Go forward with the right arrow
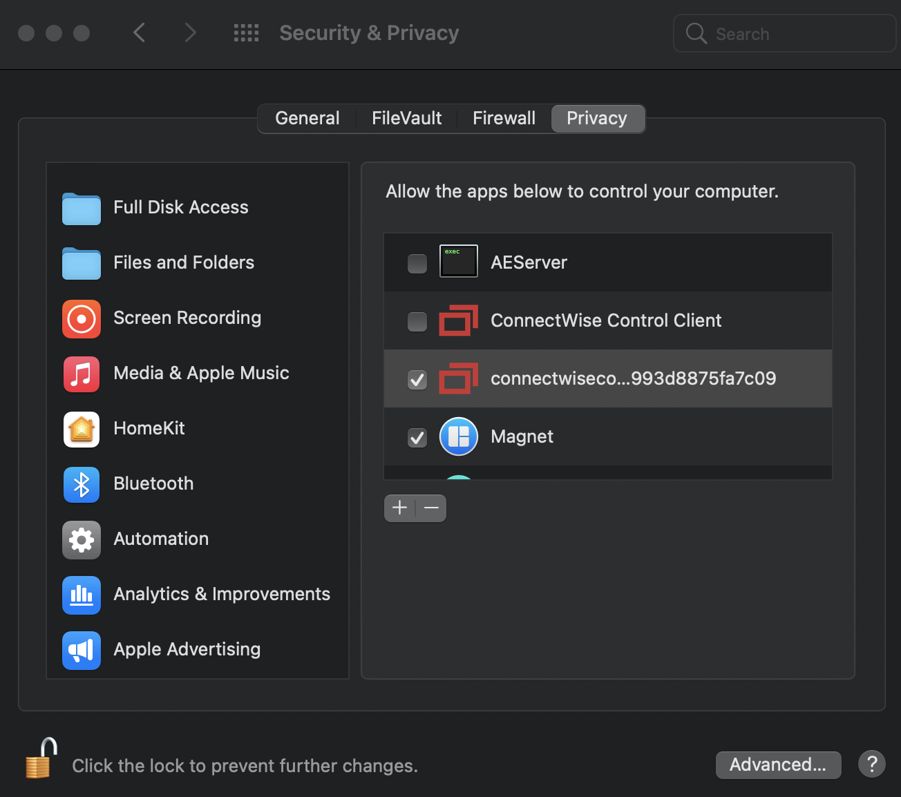 click(191, 32)
